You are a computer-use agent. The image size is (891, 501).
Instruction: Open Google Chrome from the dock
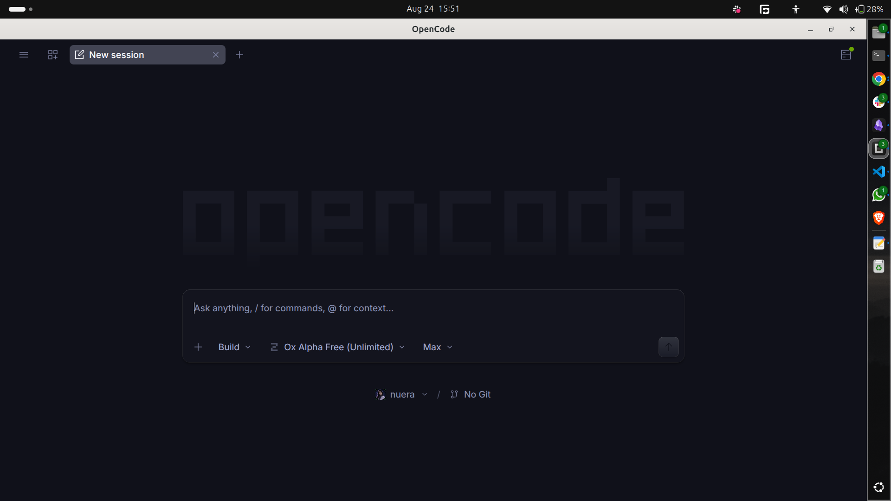[x=878, y=79]
